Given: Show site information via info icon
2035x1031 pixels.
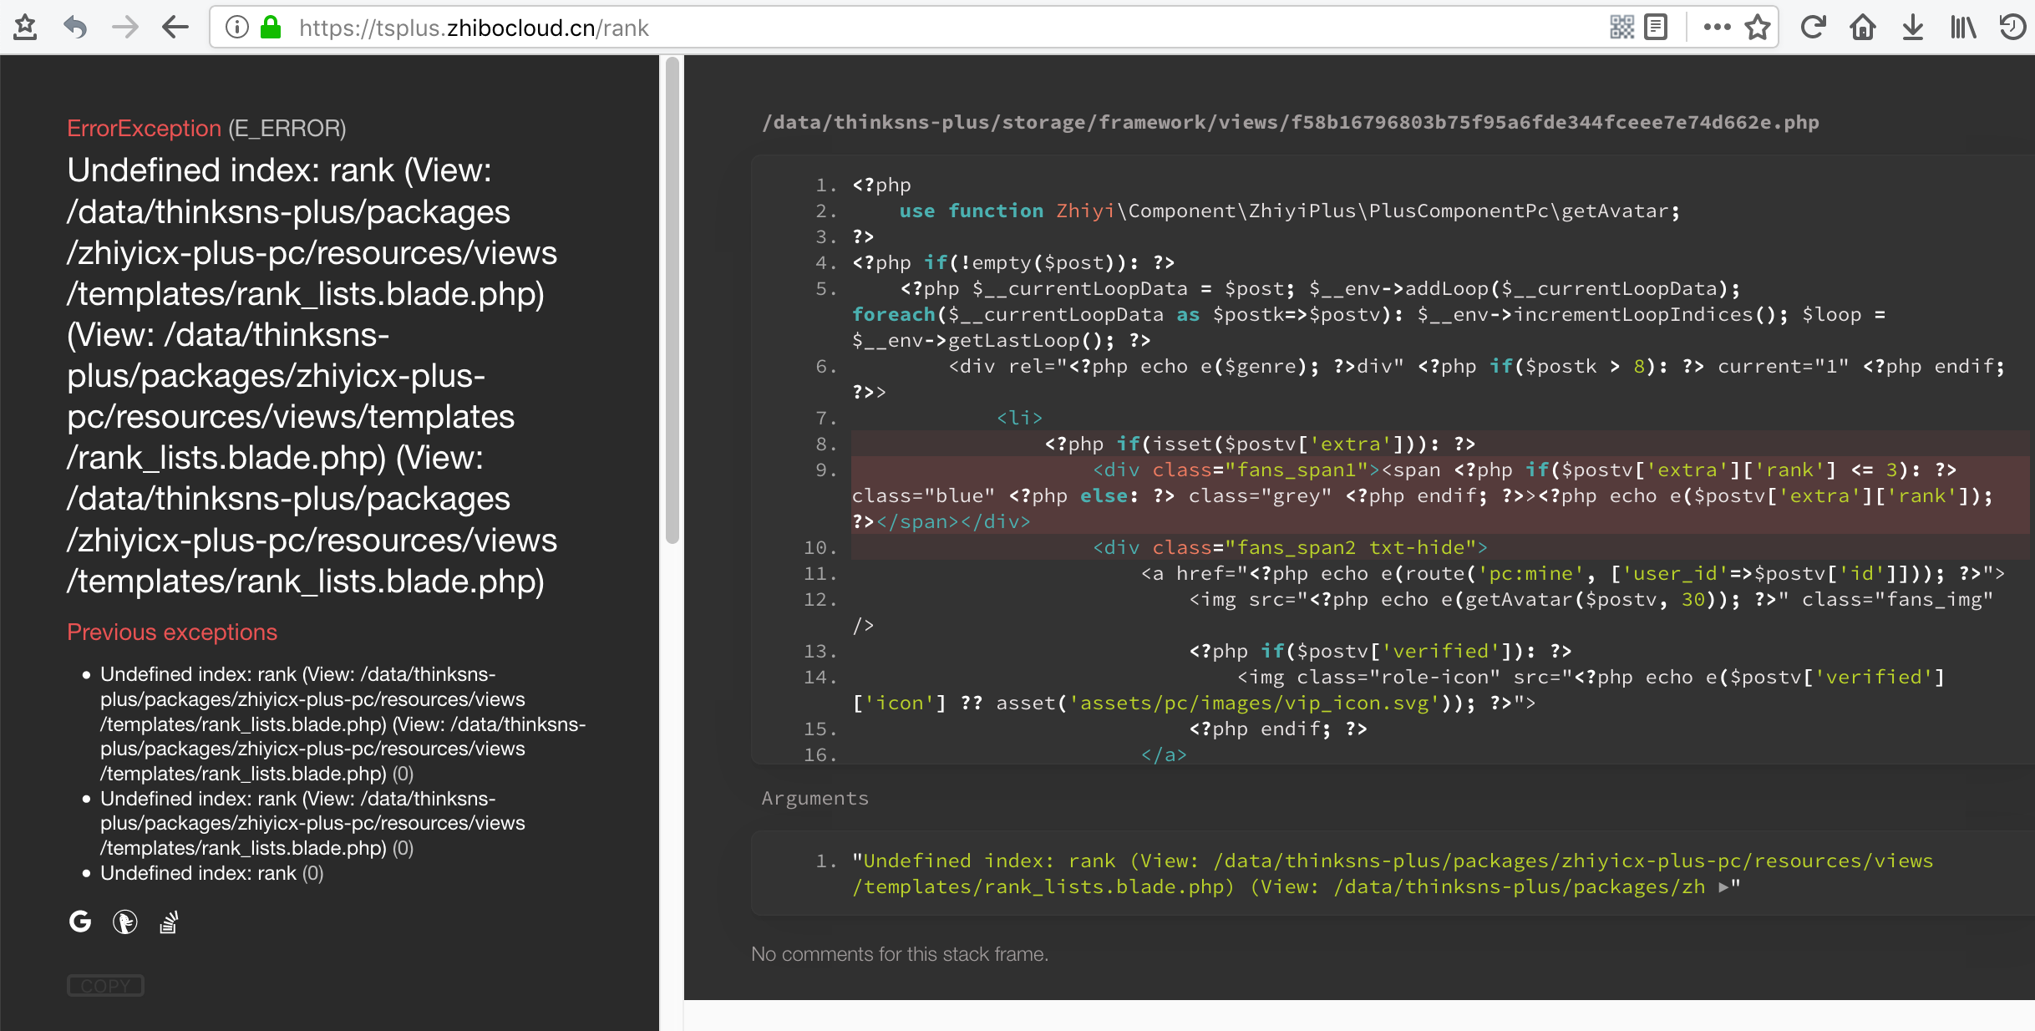Looking at the screenshot, I should click(x=237, y=28).
